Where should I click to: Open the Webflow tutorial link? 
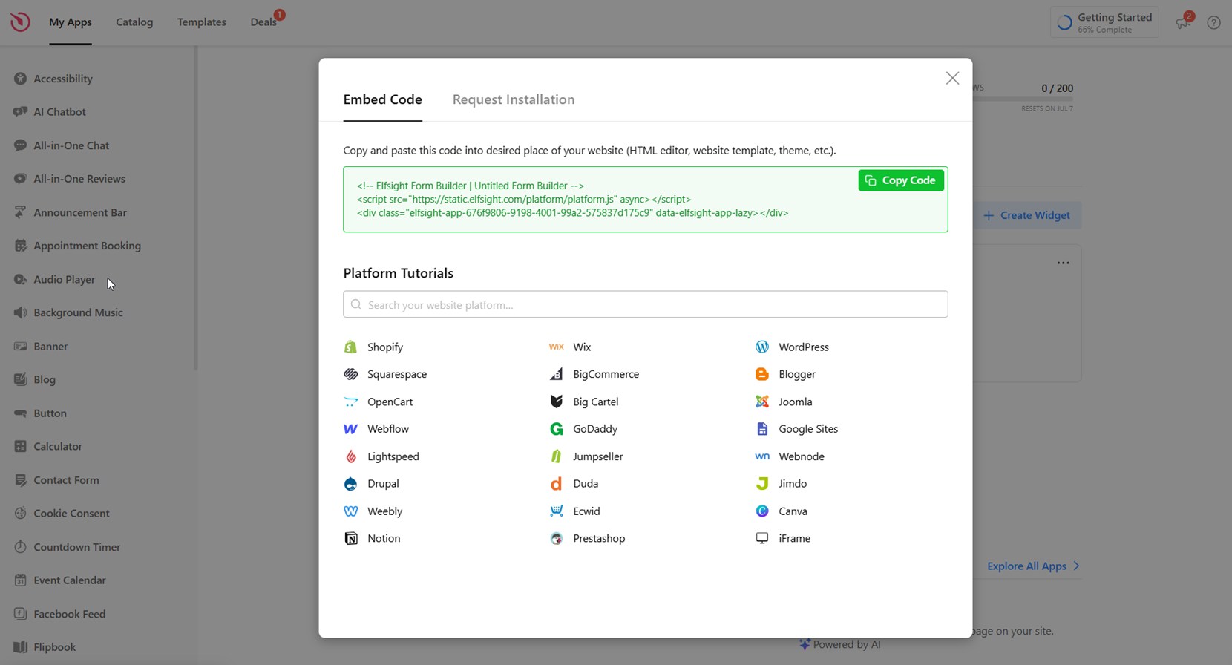(387, 429)
